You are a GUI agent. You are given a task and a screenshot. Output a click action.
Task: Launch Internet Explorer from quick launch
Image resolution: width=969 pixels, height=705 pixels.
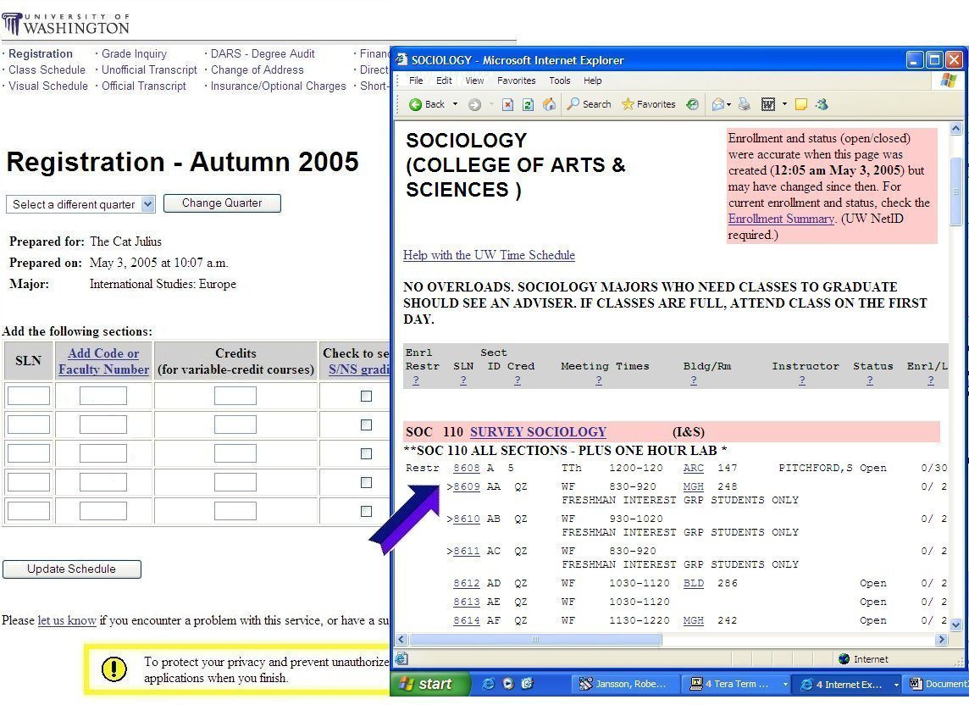coord(488,684)
